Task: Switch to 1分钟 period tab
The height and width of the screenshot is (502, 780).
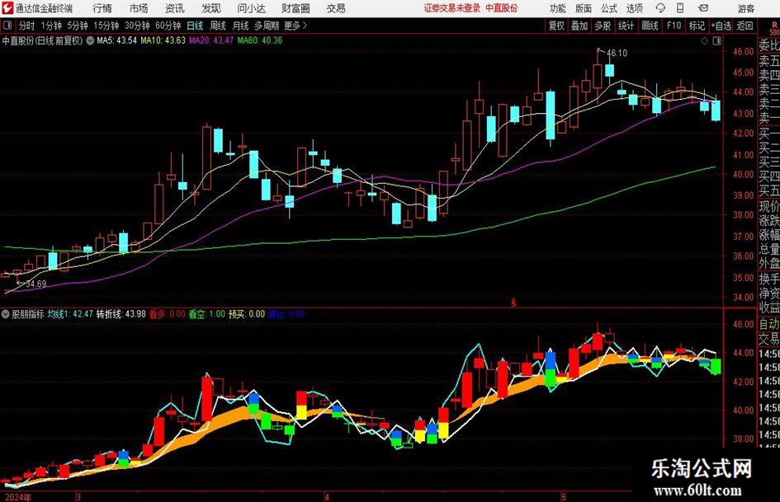Action: click(x=51, y=26)
